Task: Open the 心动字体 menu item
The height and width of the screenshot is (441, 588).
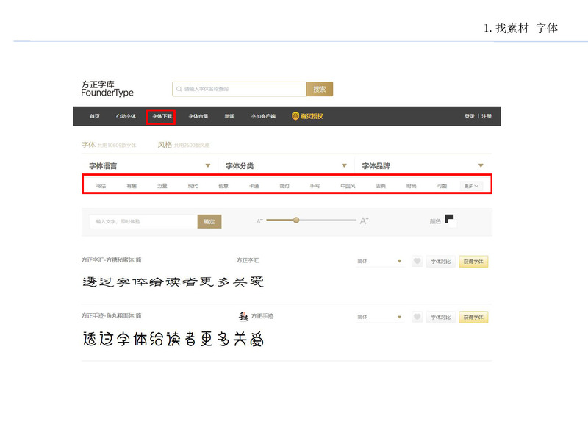Action: [126, 116]
